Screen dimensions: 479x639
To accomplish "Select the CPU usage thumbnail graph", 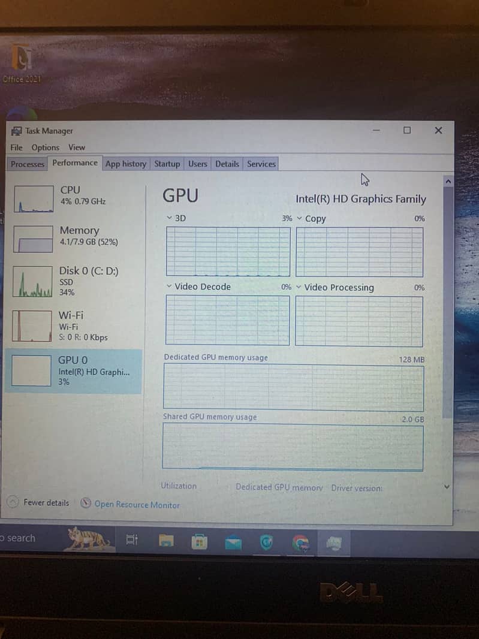I will click(34, 199).
